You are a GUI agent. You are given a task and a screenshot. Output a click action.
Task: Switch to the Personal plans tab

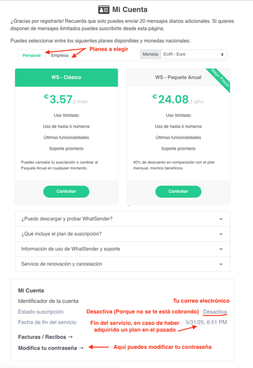click(32, 55)
